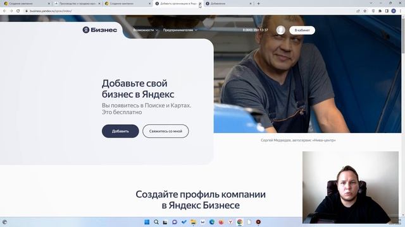405x227 pixels.
Task: Click the Яндекс Бизнес logo
Action: pos(100,30)
